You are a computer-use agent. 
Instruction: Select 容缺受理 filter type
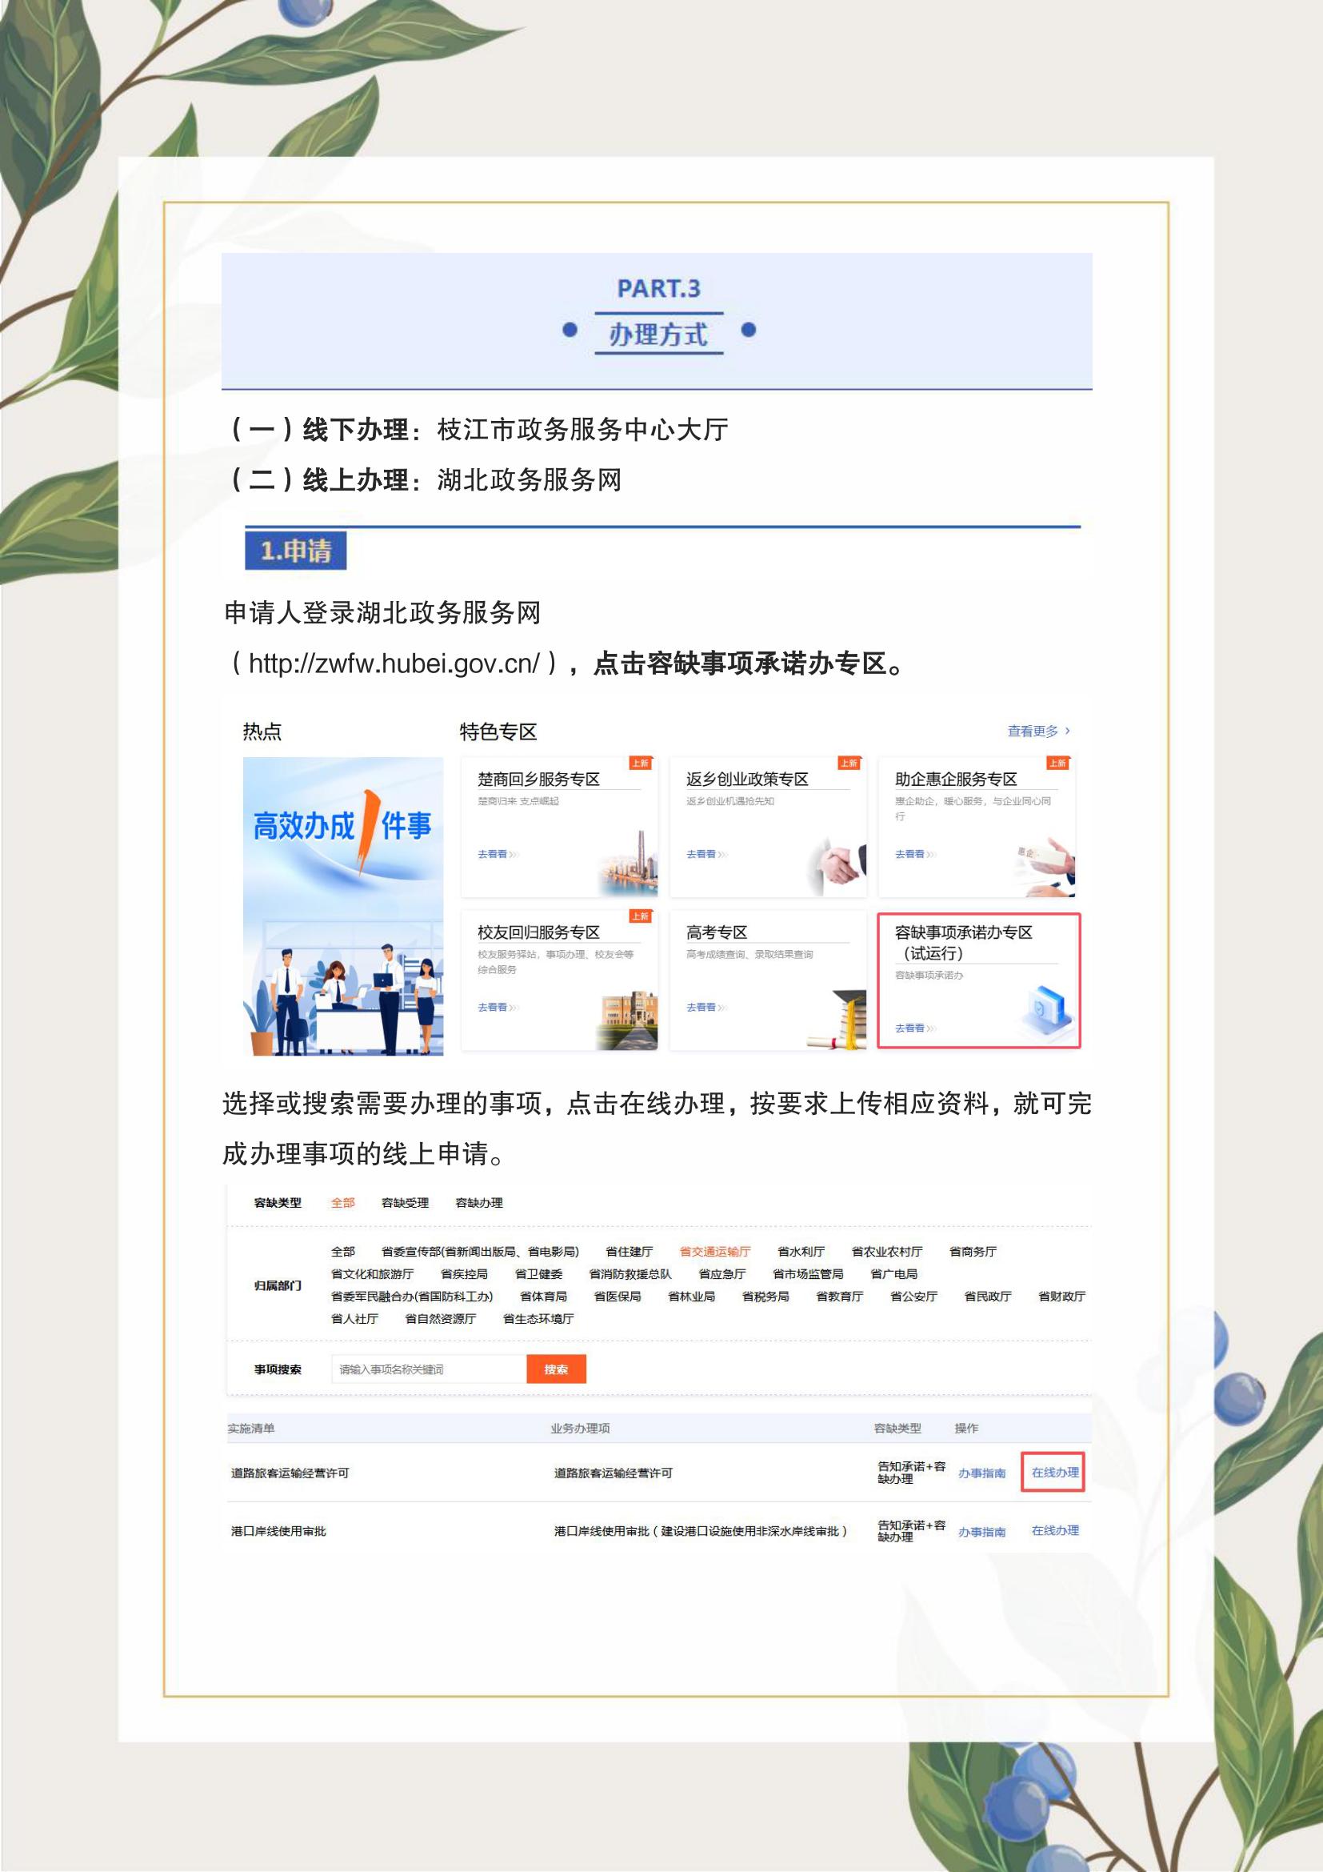pyautogui.click(x=405, y=1203)
